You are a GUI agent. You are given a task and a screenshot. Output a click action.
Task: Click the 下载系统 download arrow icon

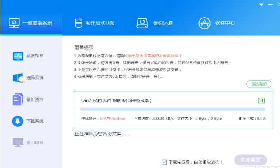click(18, 121)
